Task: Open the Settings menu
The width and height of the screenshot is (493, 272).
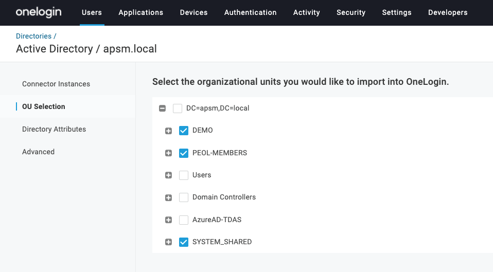Action: [397, 12]
